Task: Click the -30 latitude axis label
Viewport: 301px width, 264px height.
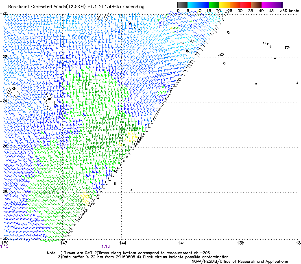Action: [4, 238]
